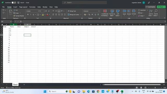Image resolution: width=167 pixels, height=94 pixels.
Task: Apply Comma Style number format
Action: tap(92, 15)
